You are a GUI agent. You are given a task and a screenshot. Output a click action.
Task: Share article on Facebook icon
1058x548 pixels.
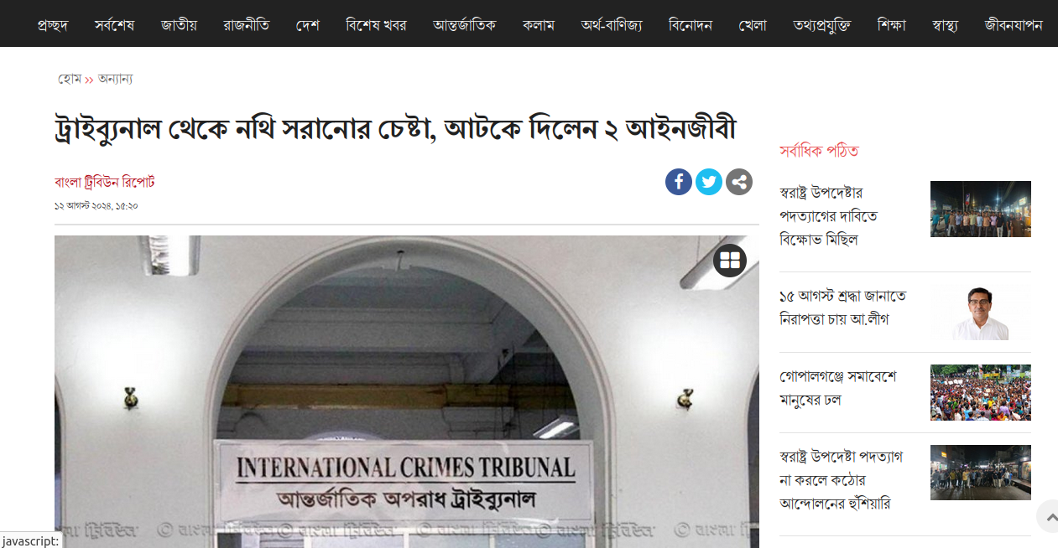pyautogui.click(x=679, y=182)
